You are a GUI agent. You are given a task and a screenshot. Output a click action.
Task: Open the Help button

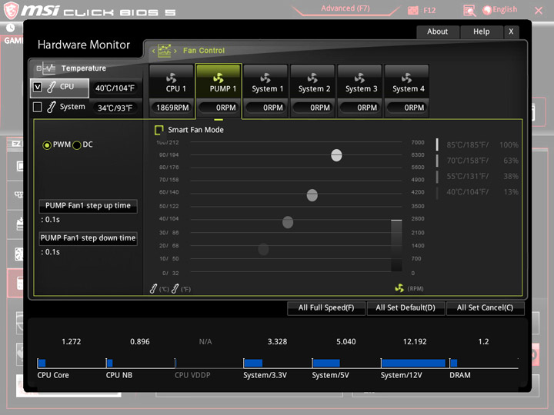(x=481, y=32)
